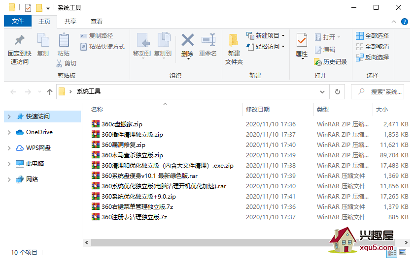
Task: Click the horizontal scrollbar left arrow
Action: pyautogui.click(x=87, y=242)
